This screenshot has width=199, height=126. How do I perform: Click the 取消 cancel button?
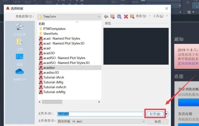158,122
